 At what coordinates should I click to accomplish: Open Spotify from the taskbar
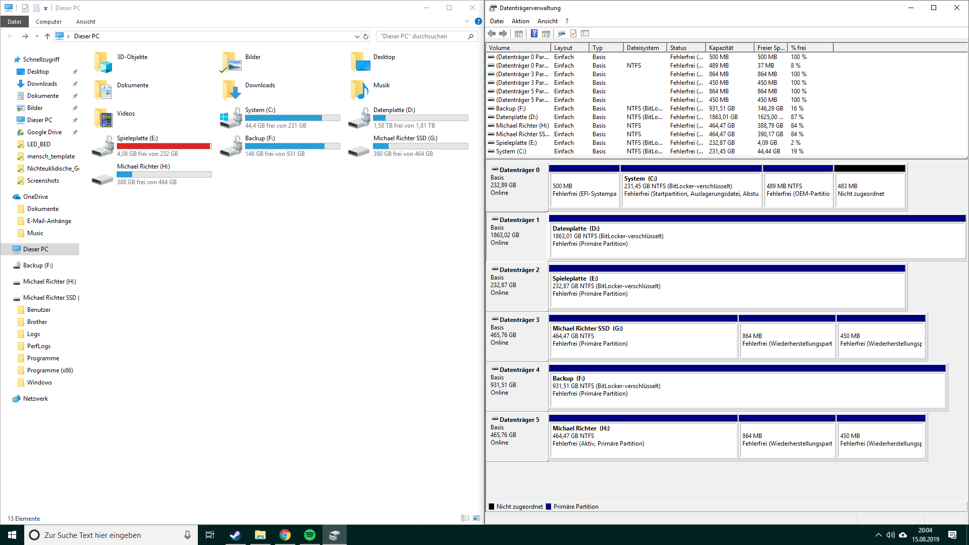[310, 535]
